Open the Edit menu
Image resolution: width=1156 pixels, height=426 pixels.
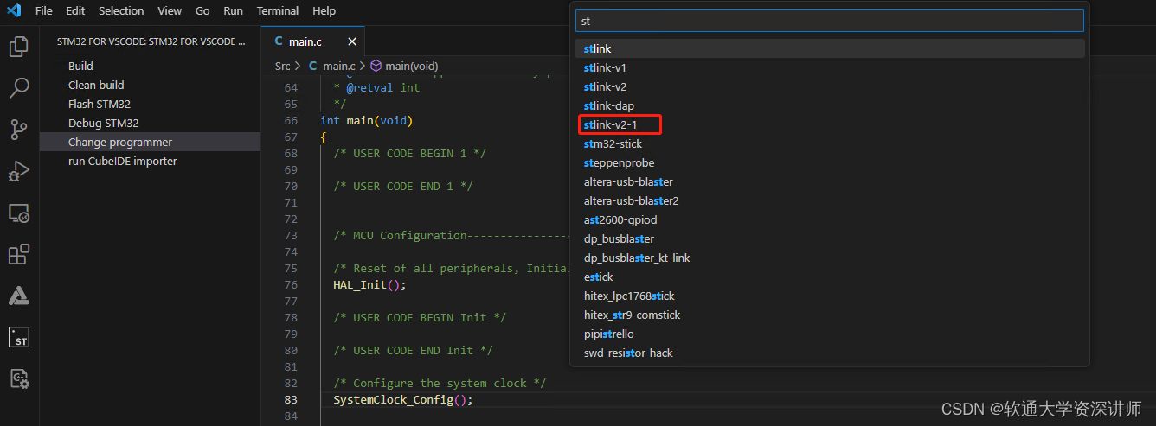click(x=75, y=10)
